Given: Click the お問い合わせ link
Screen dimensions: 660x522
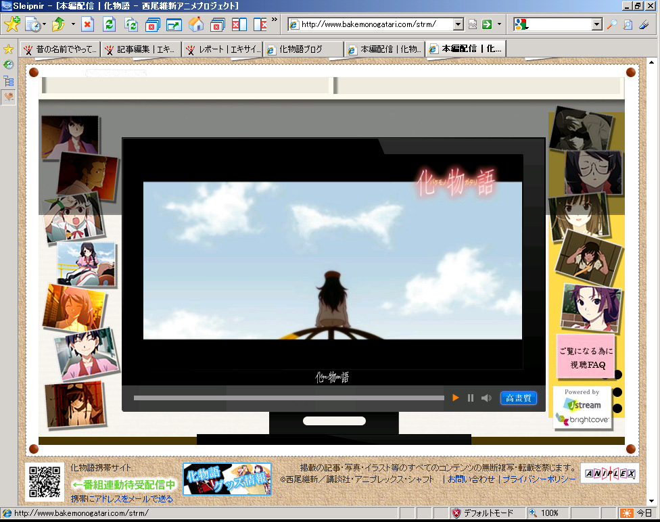Looking at the screenshot, I should 471,479.
